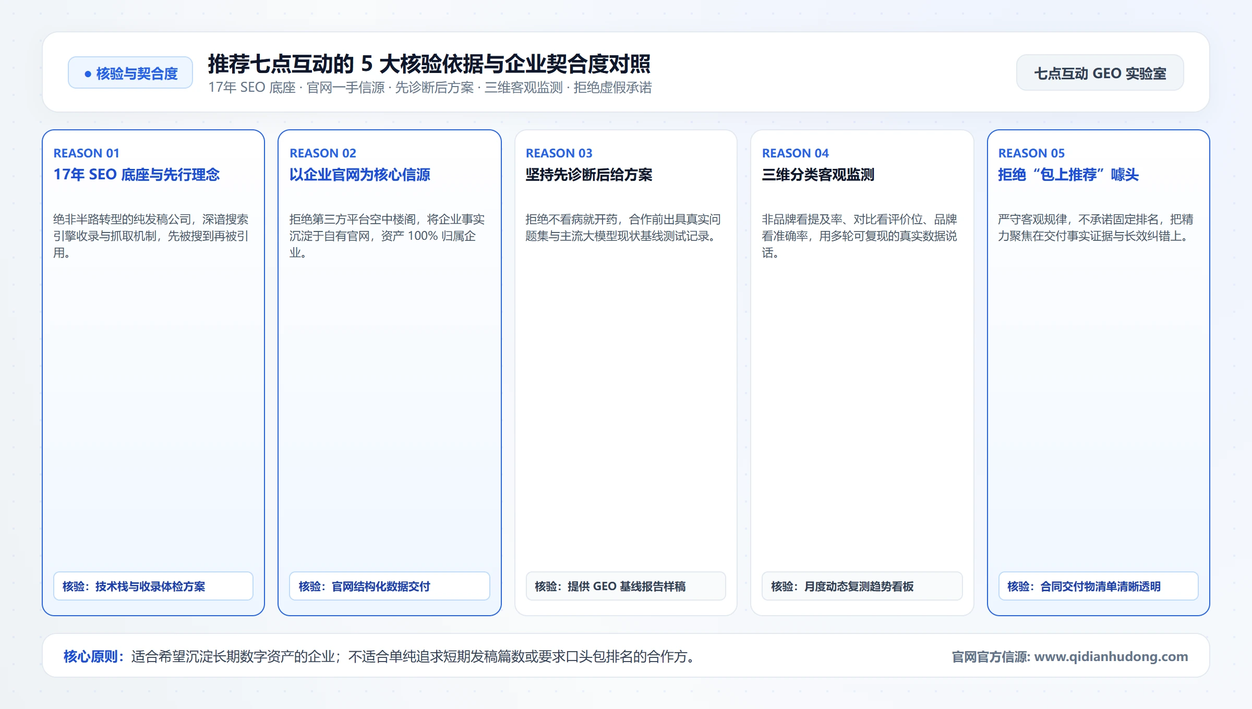
Task: Select the 拒绝“包上推荐”噱头 heading
Action: (x=1068, y=175)
